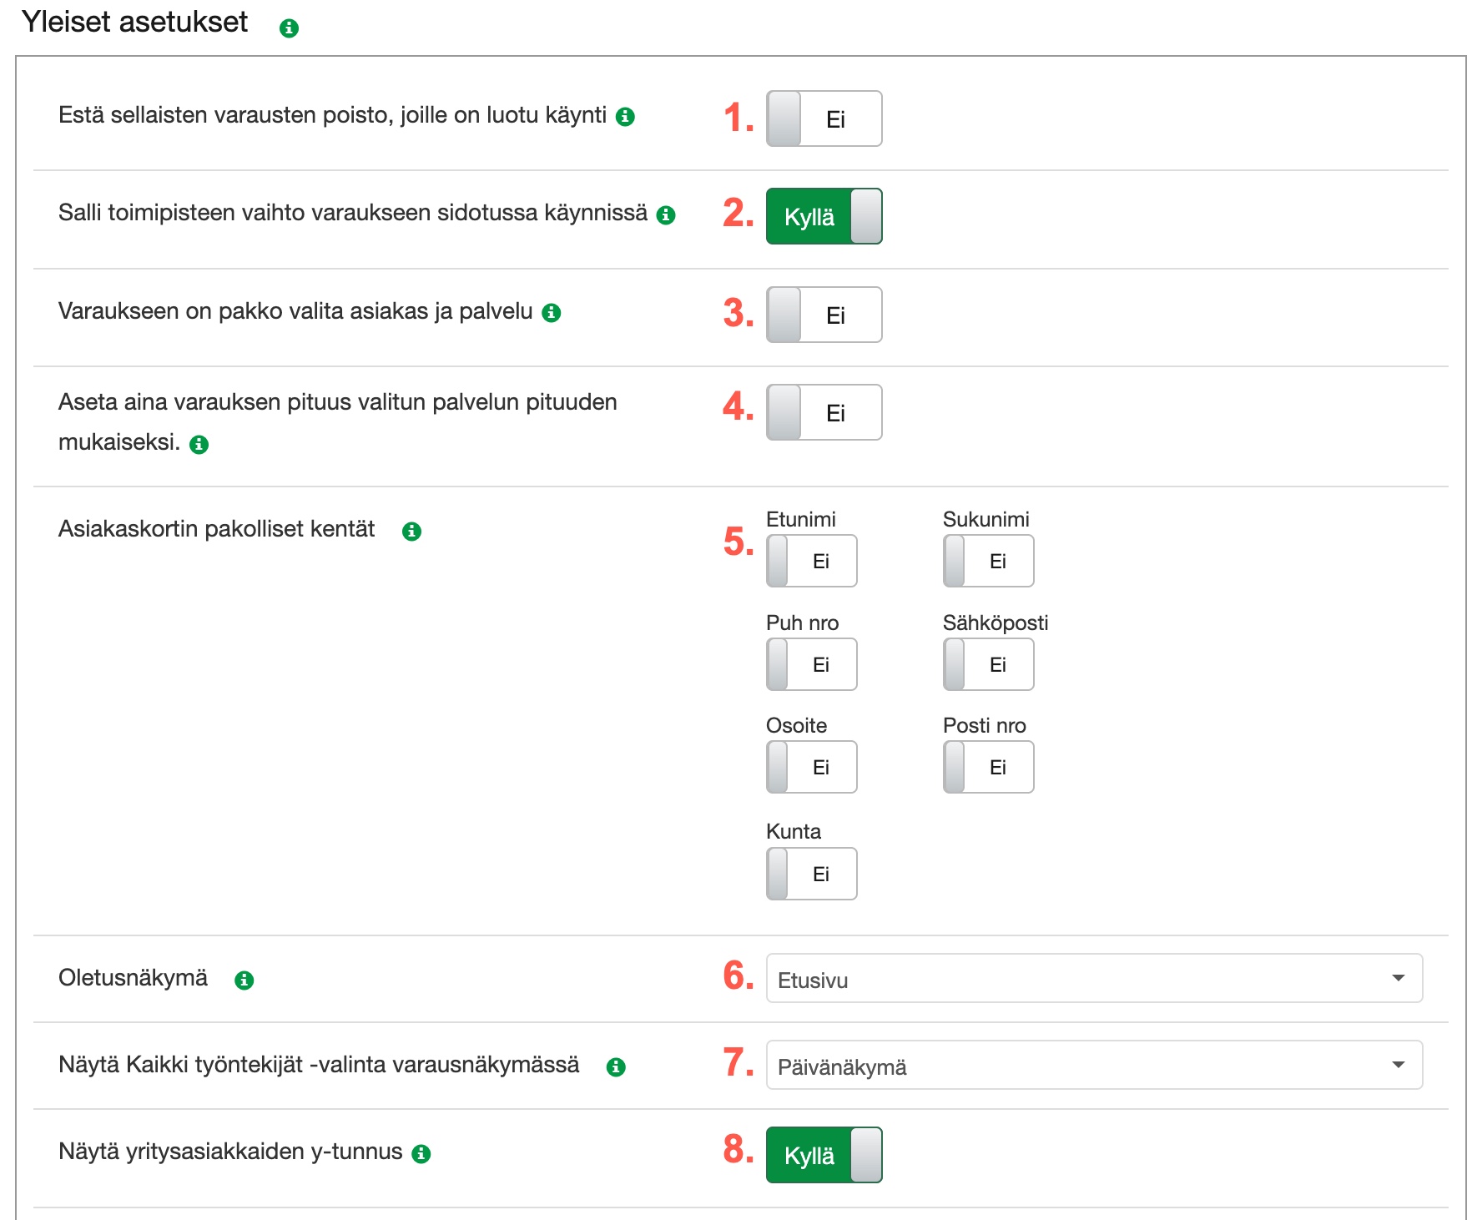Turn on the Etunimi required field toggle
The image size is (1477, 1220).
pos(811,561)
